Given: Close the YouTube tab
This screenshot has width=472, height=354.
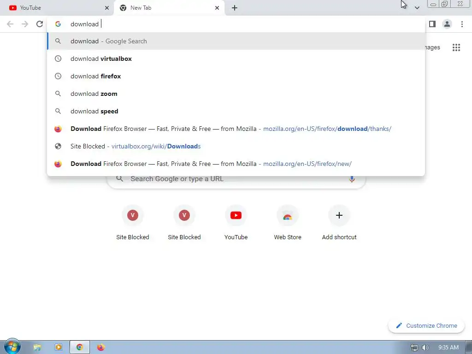Looking at the screenshot, I should (107, 8).
